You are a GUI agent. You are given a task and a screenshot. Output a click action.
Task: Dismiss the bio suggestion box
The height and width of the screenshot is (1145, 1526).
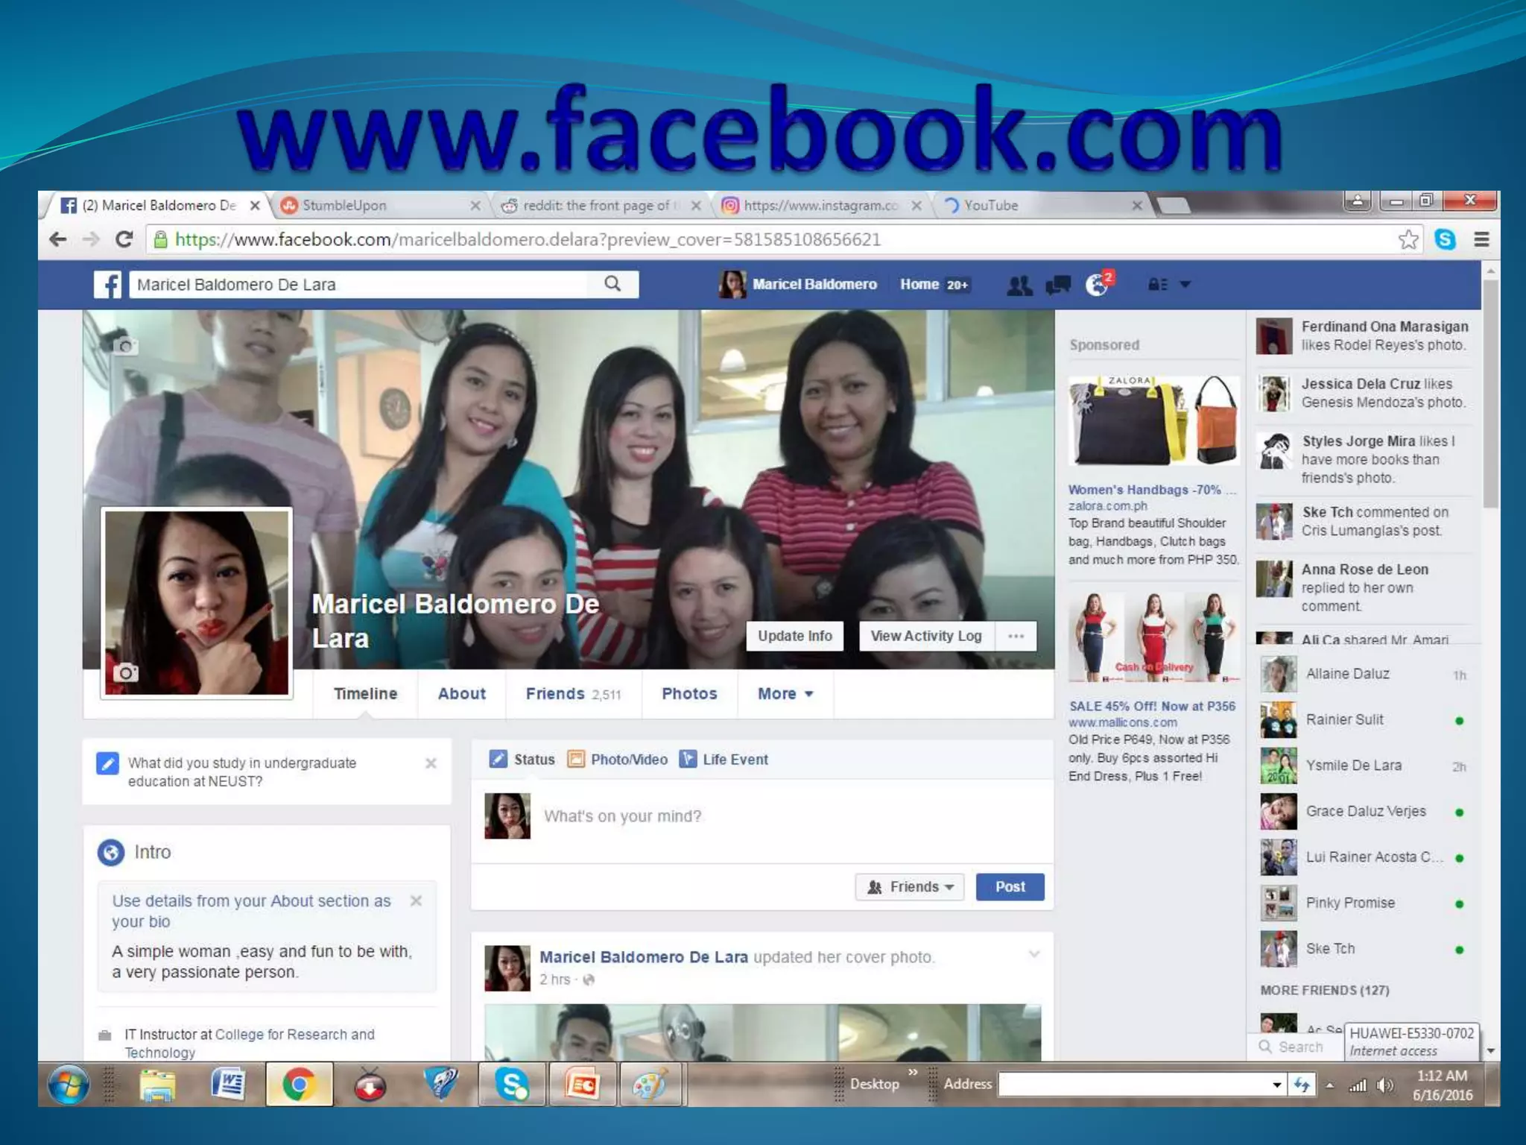click(x=417, y=900)
